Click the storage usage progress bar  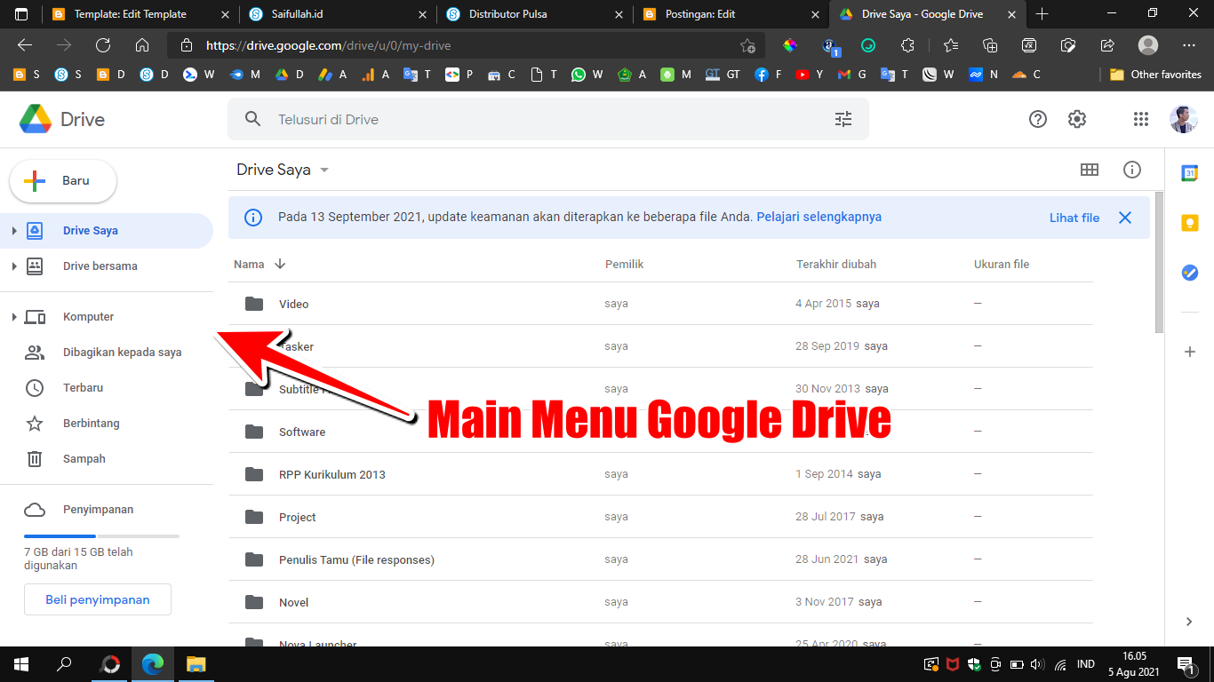[101, 536]
